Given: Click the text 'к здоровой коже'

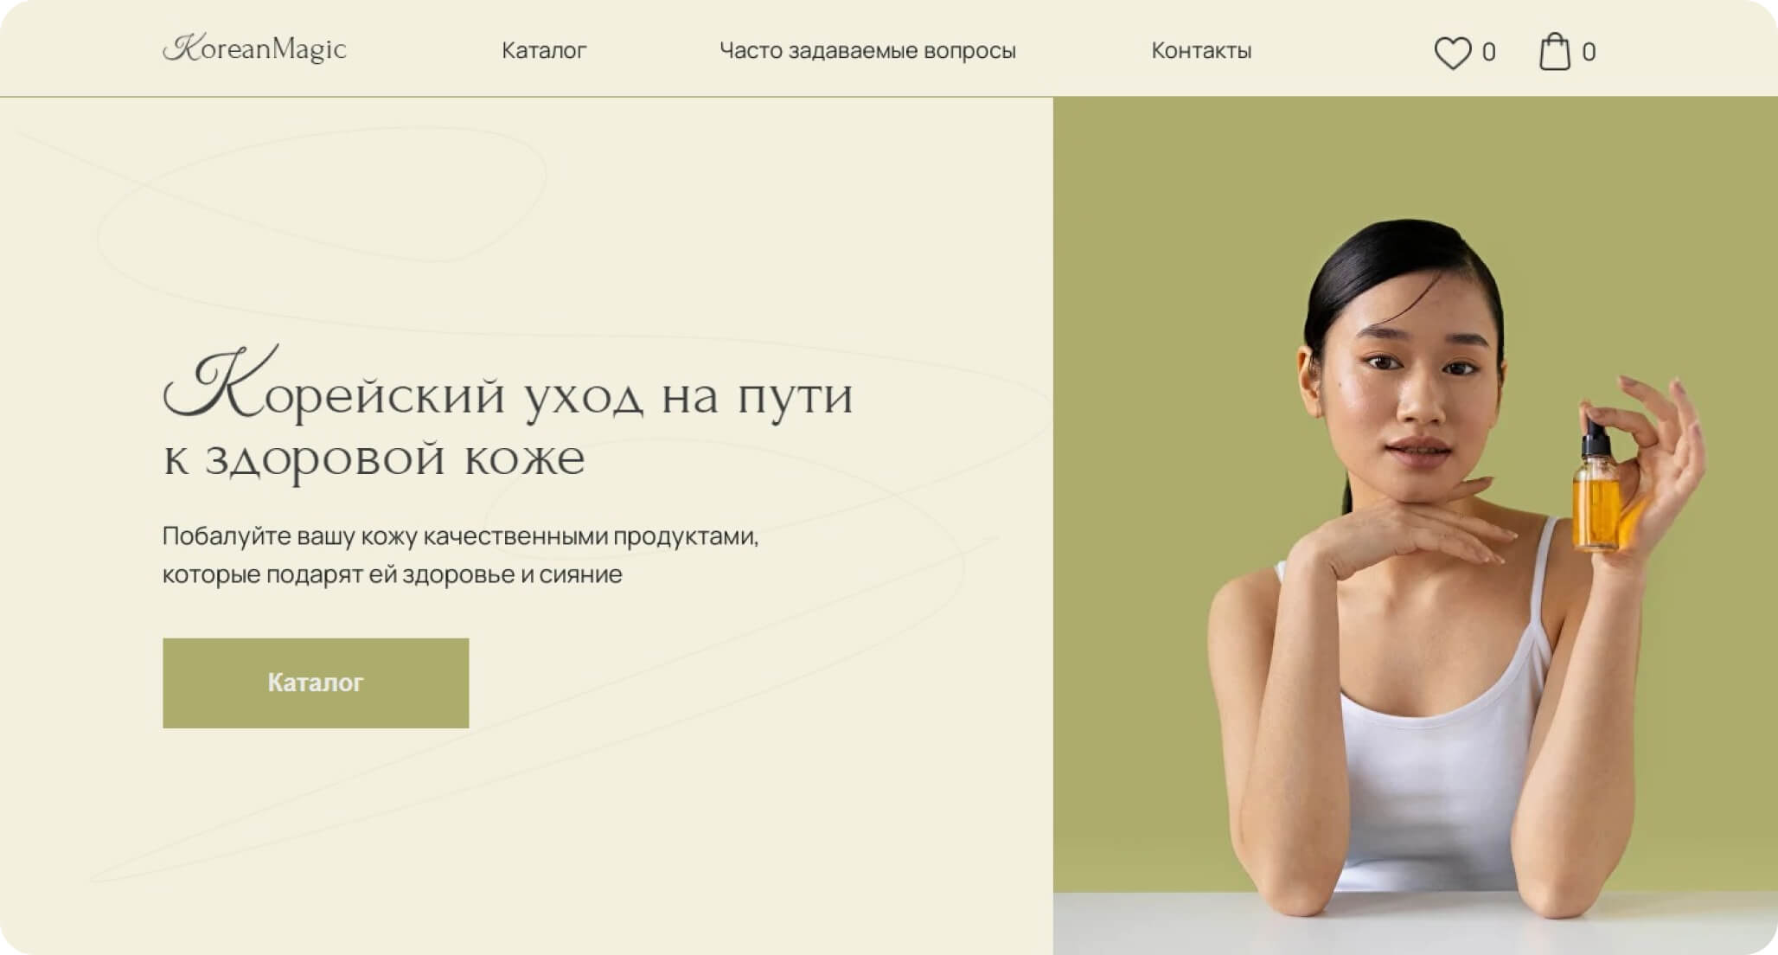Looking at the screenshot, I should click(374, 458).
